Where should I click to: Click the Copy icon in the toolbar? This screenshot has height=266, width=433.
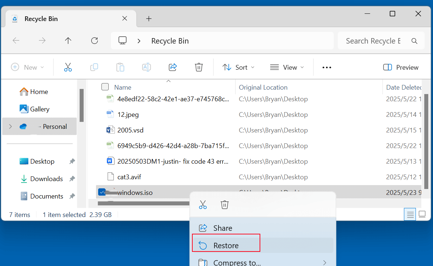pyautogui.click(x=94, y=67)
